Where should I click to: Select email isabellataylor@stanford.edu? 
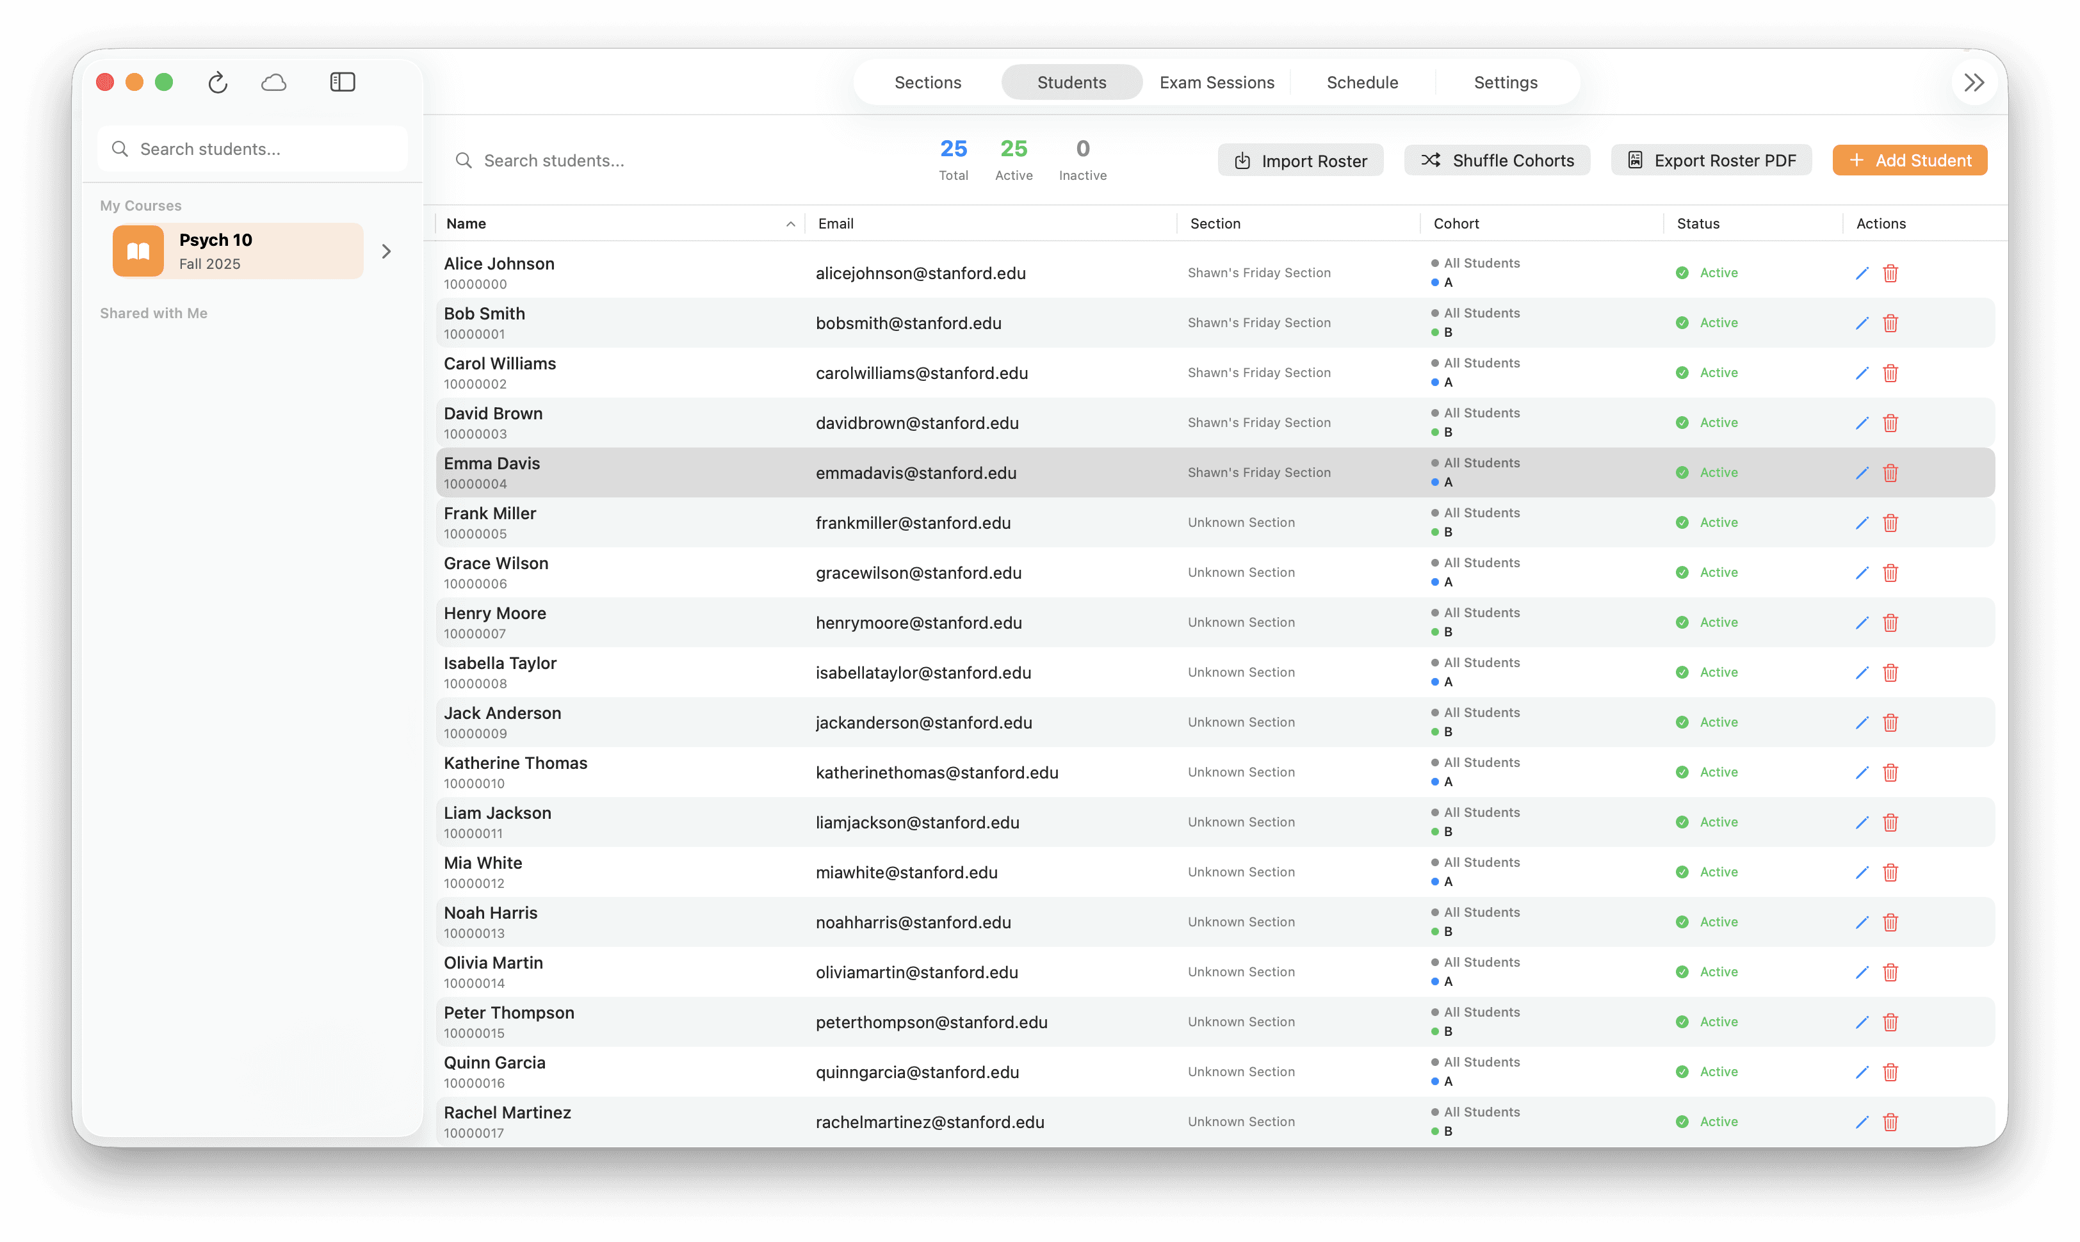pyautogui.click(x=922, y=672)
